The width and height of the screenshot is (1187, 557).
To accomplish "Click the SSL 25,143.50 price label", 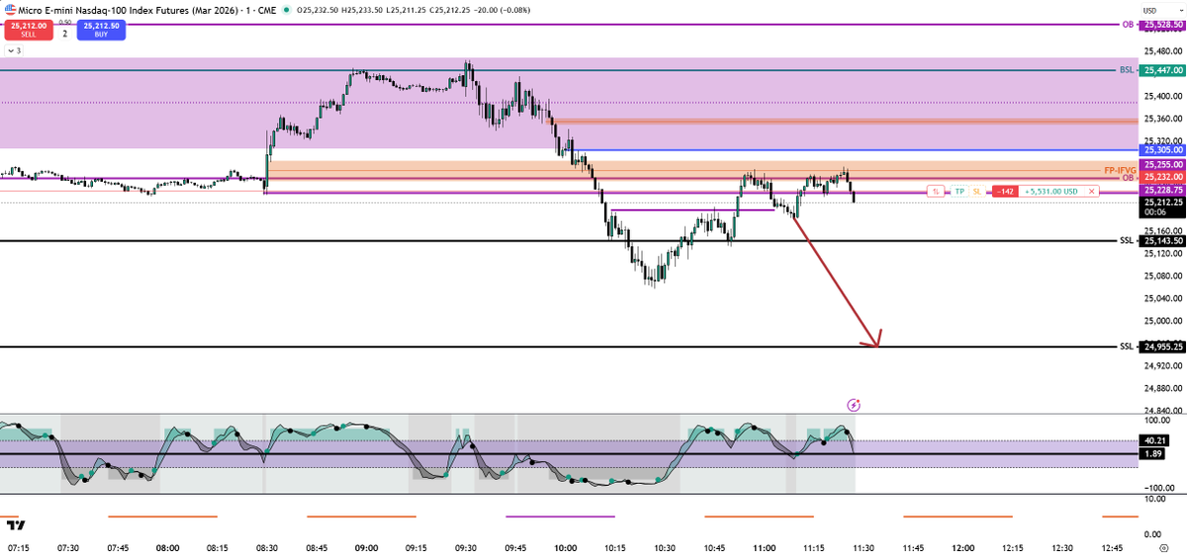I will click(1161, 241).
